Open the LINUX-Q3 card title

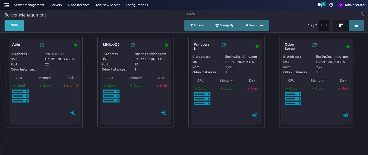111,44
